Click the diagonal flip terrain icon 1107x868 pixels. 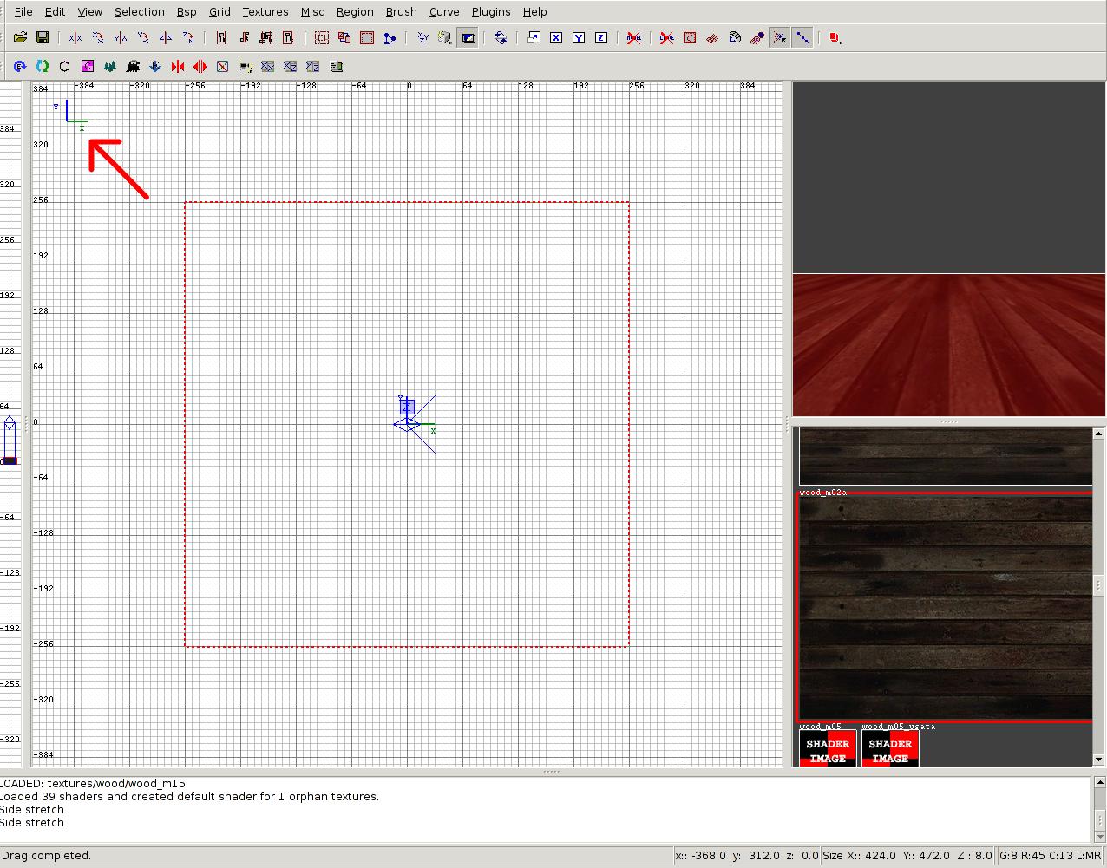(x=223, y=66)
